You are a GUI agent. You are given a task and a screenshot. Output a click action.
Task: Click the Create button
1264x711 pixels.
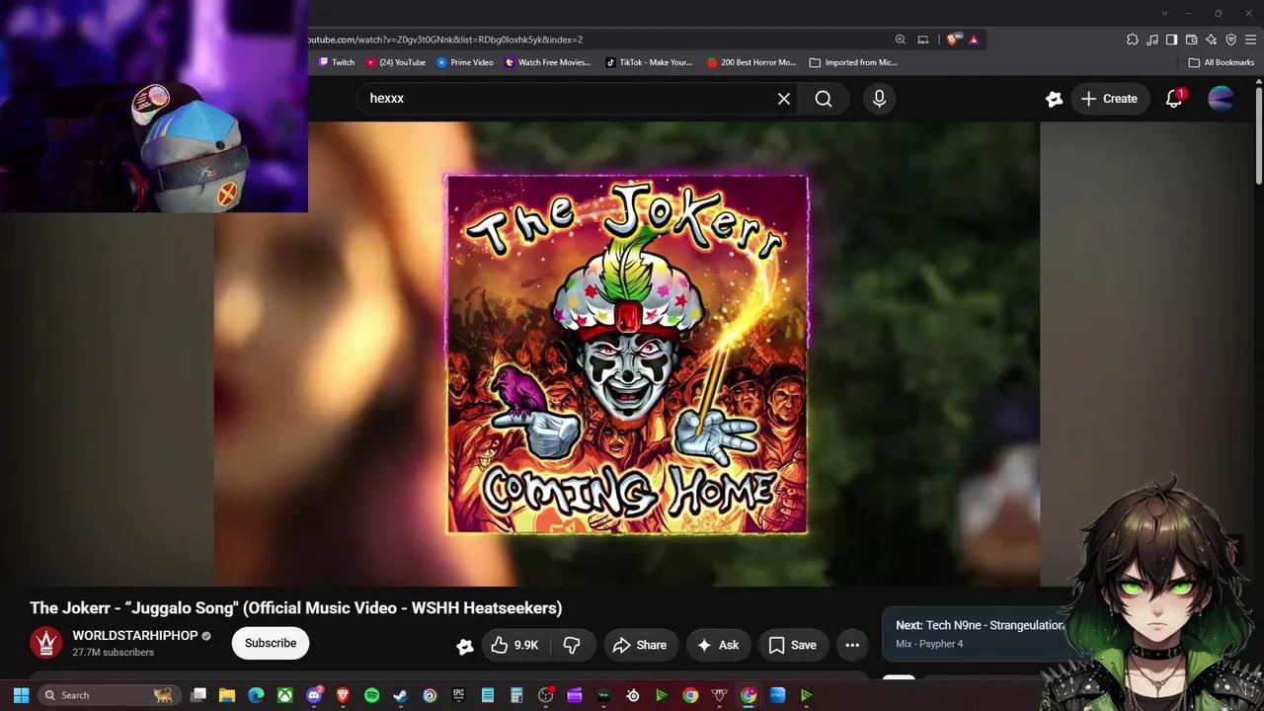click(1109, 99)
